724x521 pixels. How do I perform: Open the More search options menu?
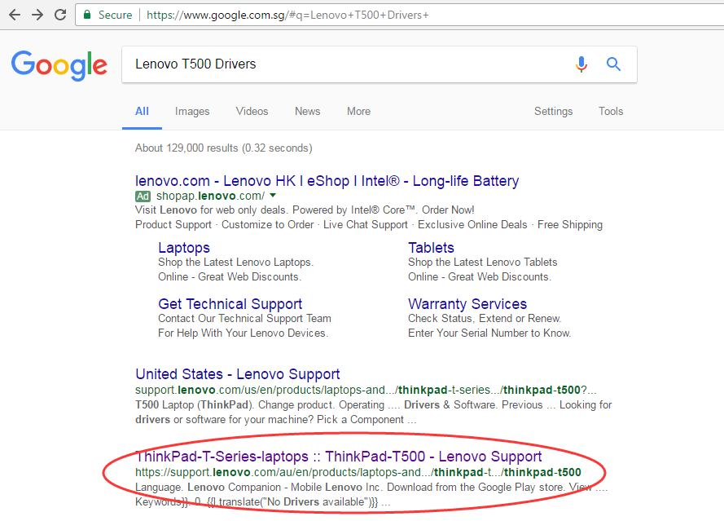tap(359, 112)
